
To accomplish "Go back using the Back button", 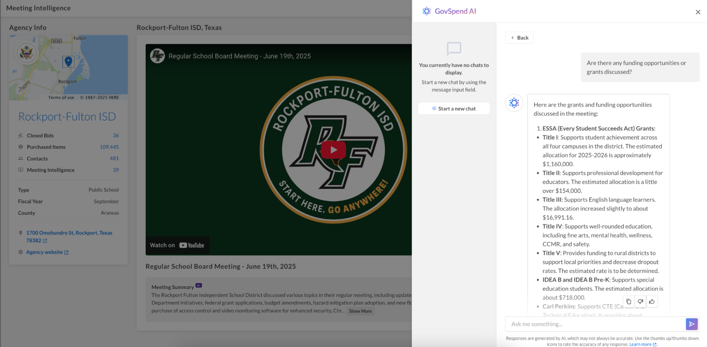I will coord(519,38).
